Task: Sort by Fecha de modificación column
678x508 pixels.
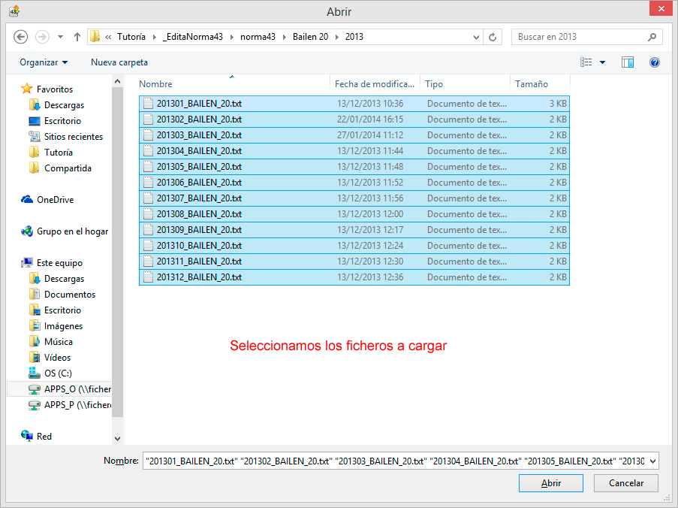Action: tap(375, 84)
